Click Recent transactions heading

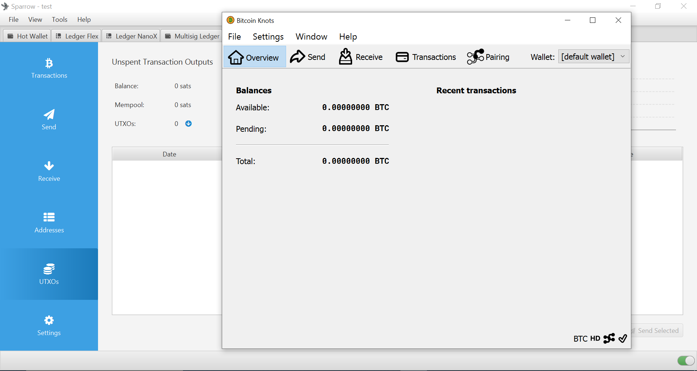click(x=476, y=90)
